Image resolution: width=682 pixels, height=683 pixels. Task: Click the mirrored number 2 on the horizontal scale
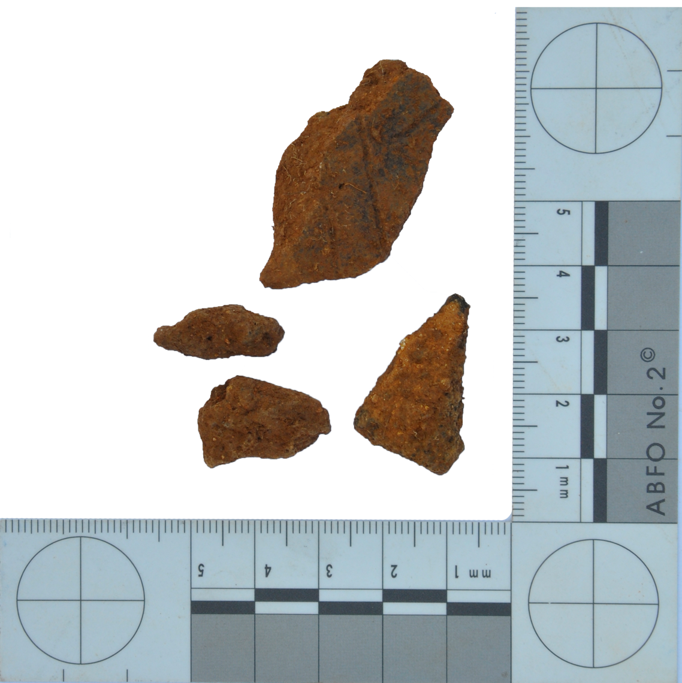point(394,571)
